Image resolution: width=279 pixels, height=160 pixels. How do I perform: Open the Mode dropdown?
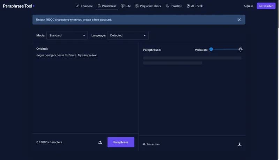67,35
